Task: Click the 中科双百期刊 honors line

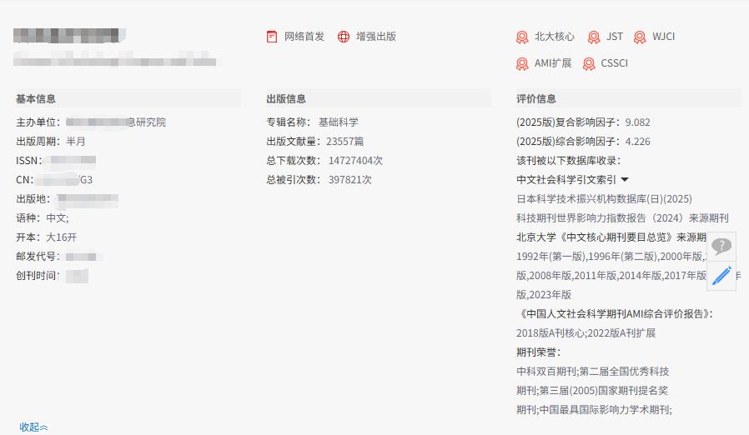Action: click(593, 372)
